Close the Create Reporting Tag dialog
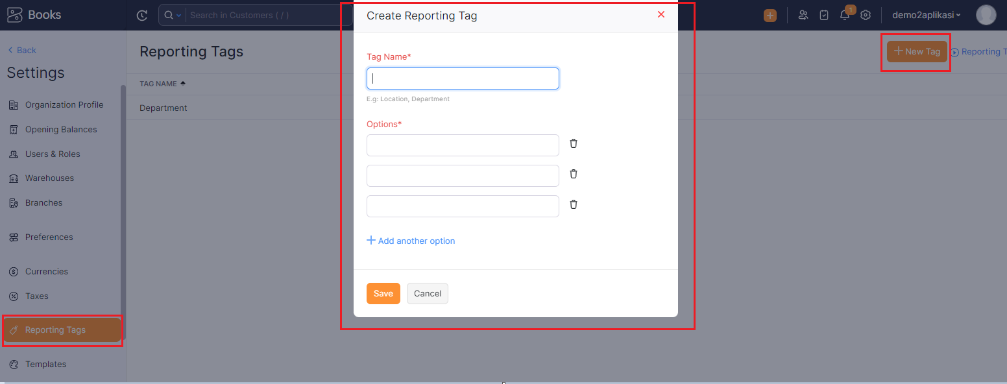 (661, 14)
